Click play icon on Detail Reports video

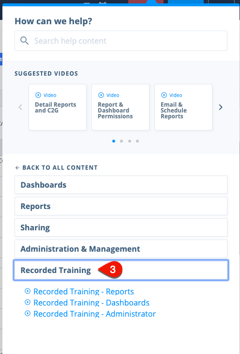tap(38, 95)
